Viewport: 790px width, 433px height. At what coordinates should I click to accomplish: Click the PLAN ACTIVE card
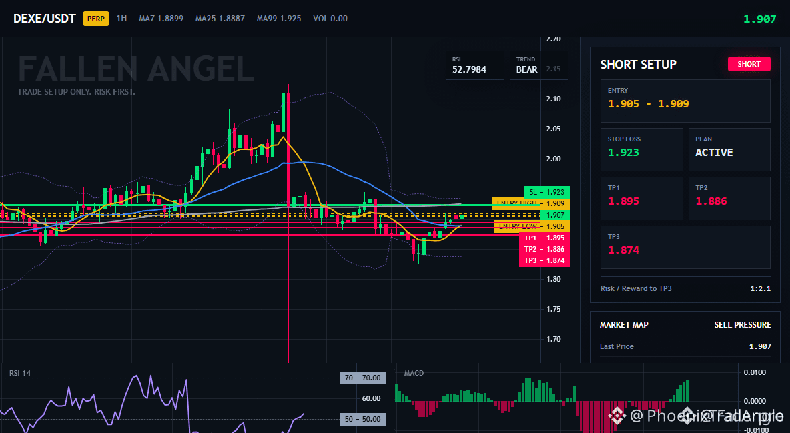pyautogui.click(x=729, y=149)
